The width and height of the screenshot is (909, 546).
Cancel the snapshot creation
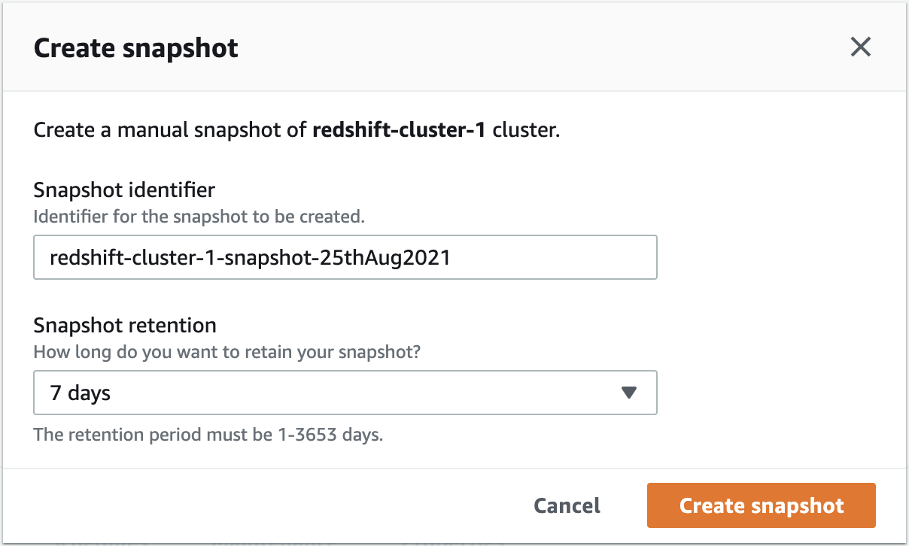click(x=567, y=505)
